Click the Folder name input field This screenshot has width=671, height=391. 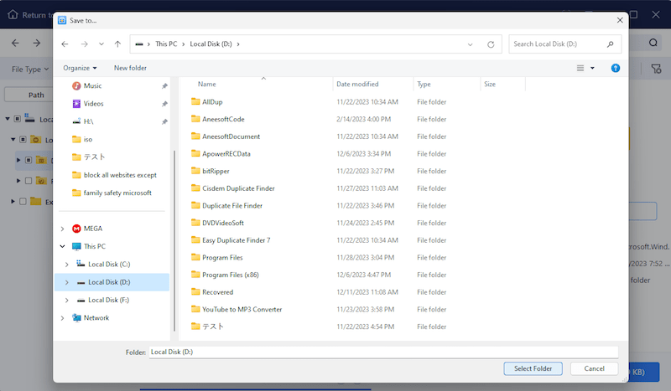pyautogui.click(x=383, y=352)
